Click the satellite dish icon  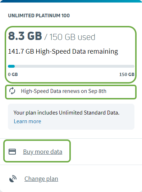point(13,179)
